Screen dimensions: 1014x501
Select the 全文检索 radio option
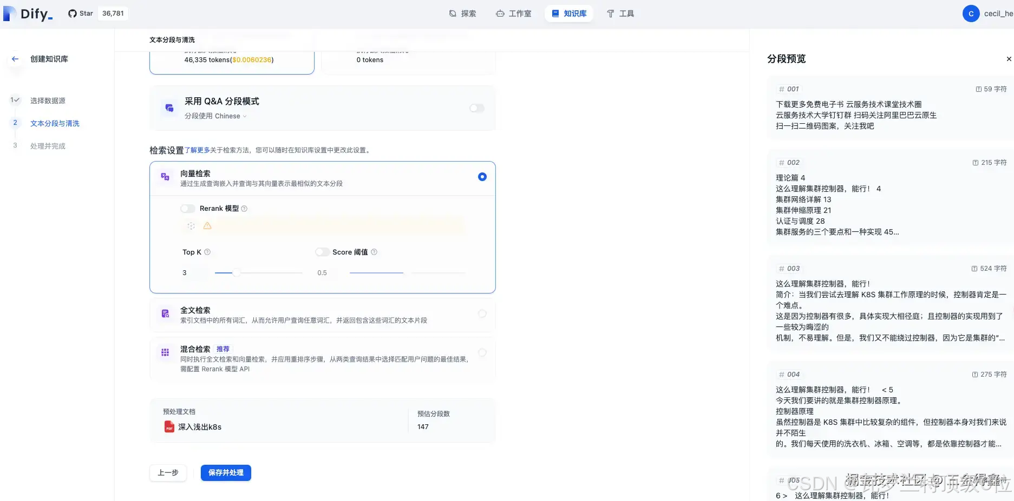[482, 313]
